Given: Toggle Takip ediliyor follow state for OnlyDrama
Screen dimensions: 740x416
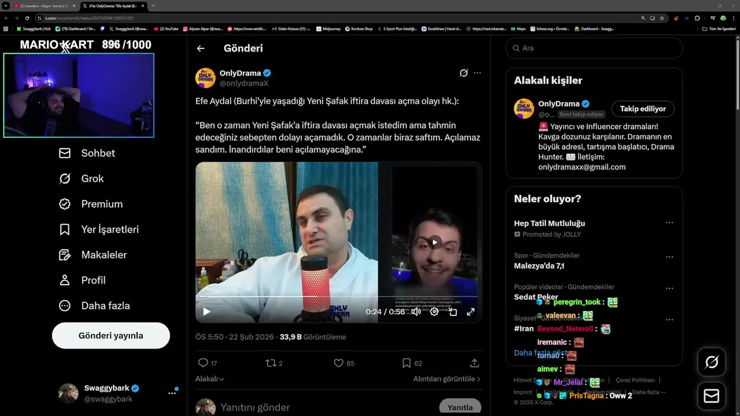Looking at the screenshot, I should click(x=643, y=109).
